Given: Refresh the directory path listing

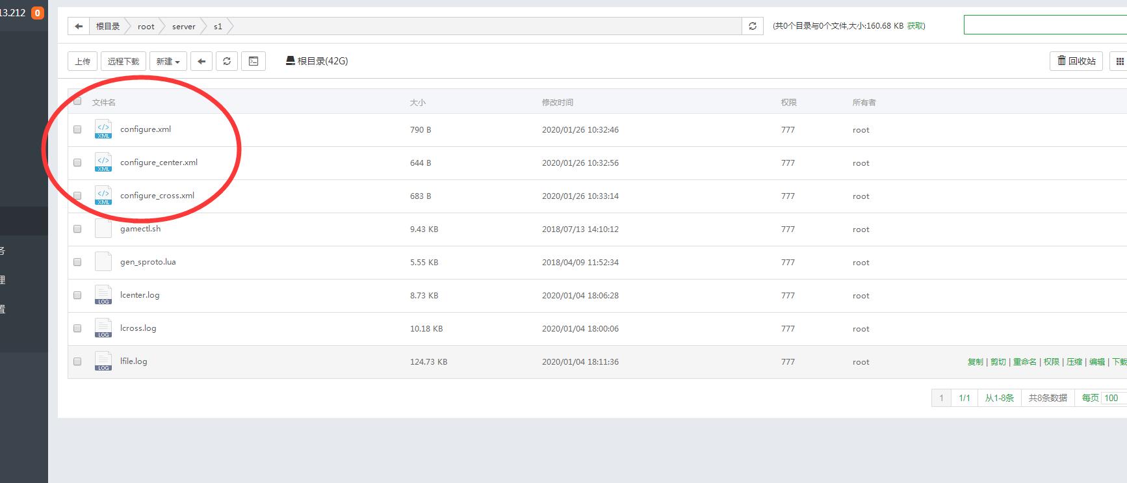Looking at the screenshot, I should click(753, 26).
